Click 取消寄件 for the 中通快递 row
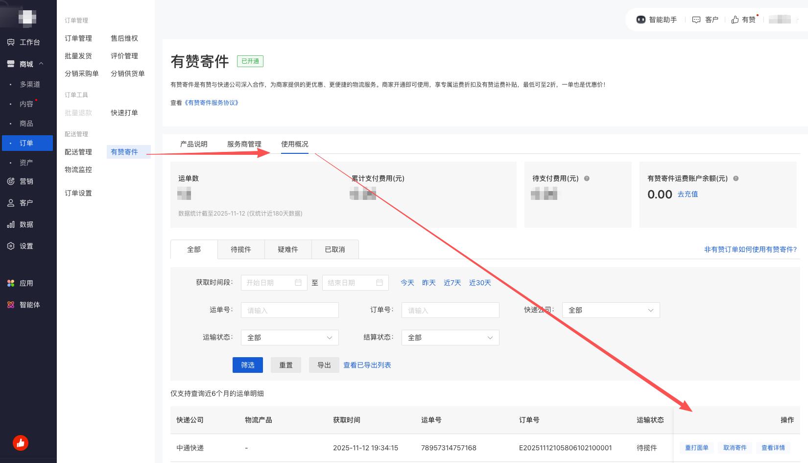Viewport: 808px width, 463px height. pos(735,448)
